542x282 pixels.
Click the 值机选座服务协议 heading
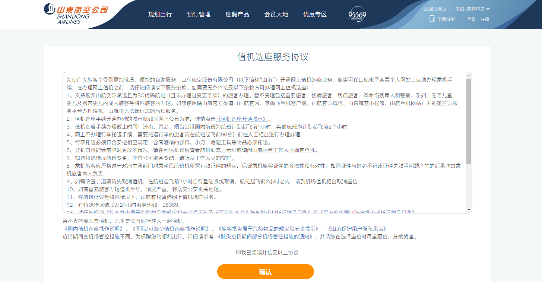273,57
